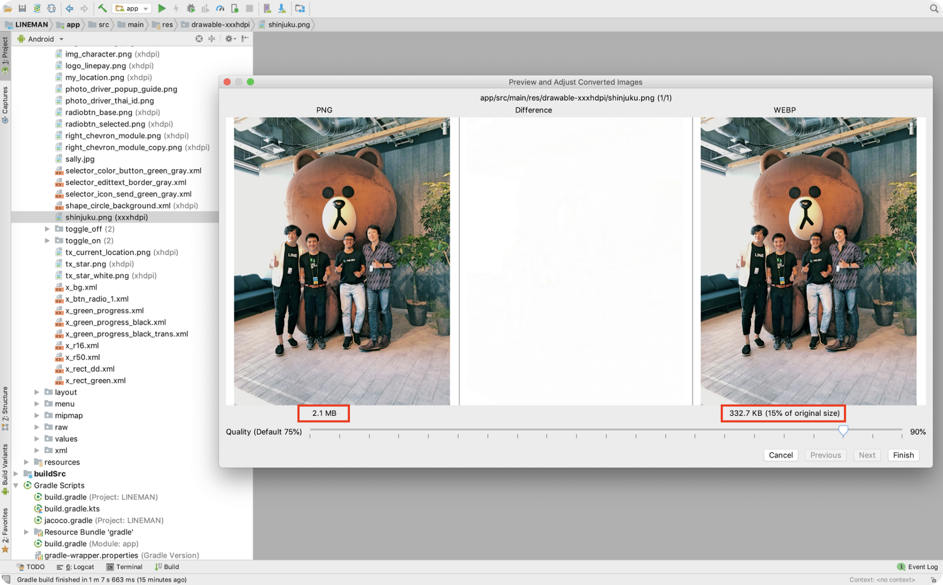Viewport: 943px width, 585px height.
Task: Click the refresh sync arrows toolbar icon
Action: tap(52, 8)
